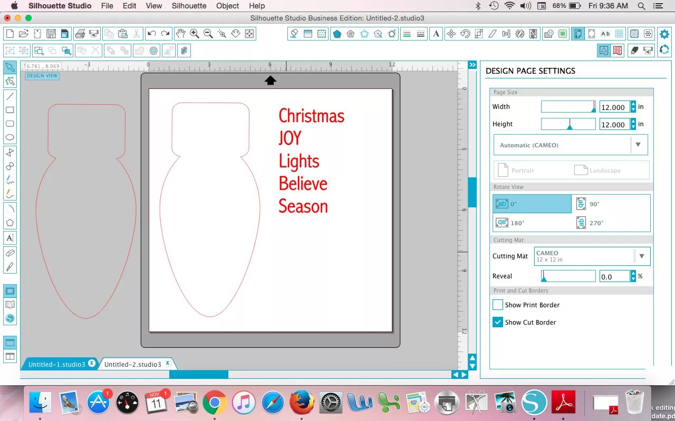Select 0° rotate view option
This screenshot has height=421, width=675.
click(532, 204)
